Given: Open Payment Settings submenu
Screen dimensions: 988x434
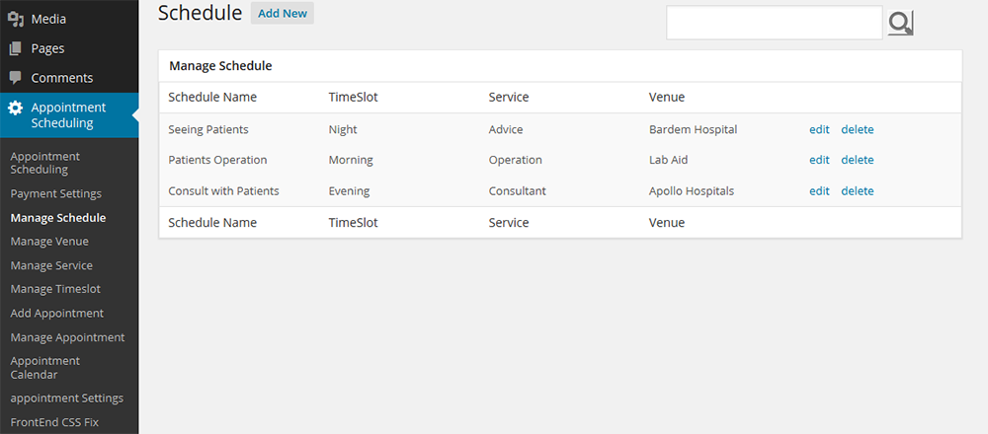Looking at the screenshot, I should click(x=56, y=193).
